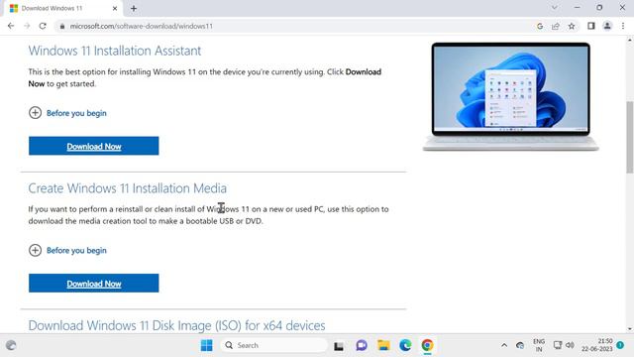Open the tab search chevron
Image resolution: width=634 pixels, height=357 pixels.
[x=555, y=8]
